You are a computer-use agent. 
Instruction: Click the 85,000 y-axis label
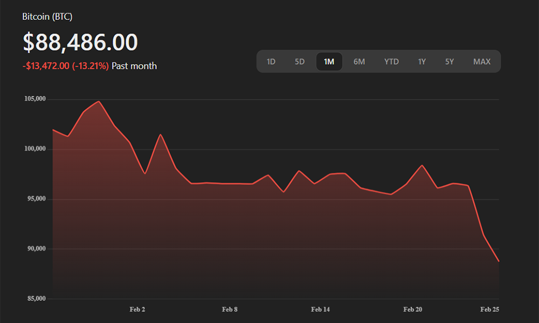tap(37, 299)
